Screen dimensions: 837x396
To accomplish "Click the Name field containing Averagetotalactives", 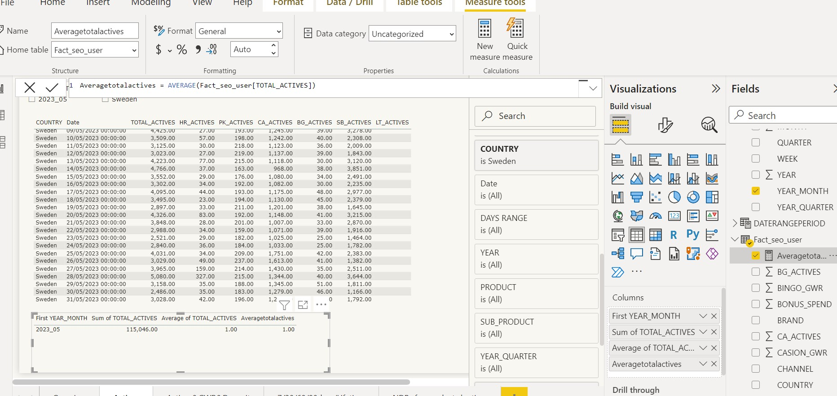I will click(x=95, y=31).
